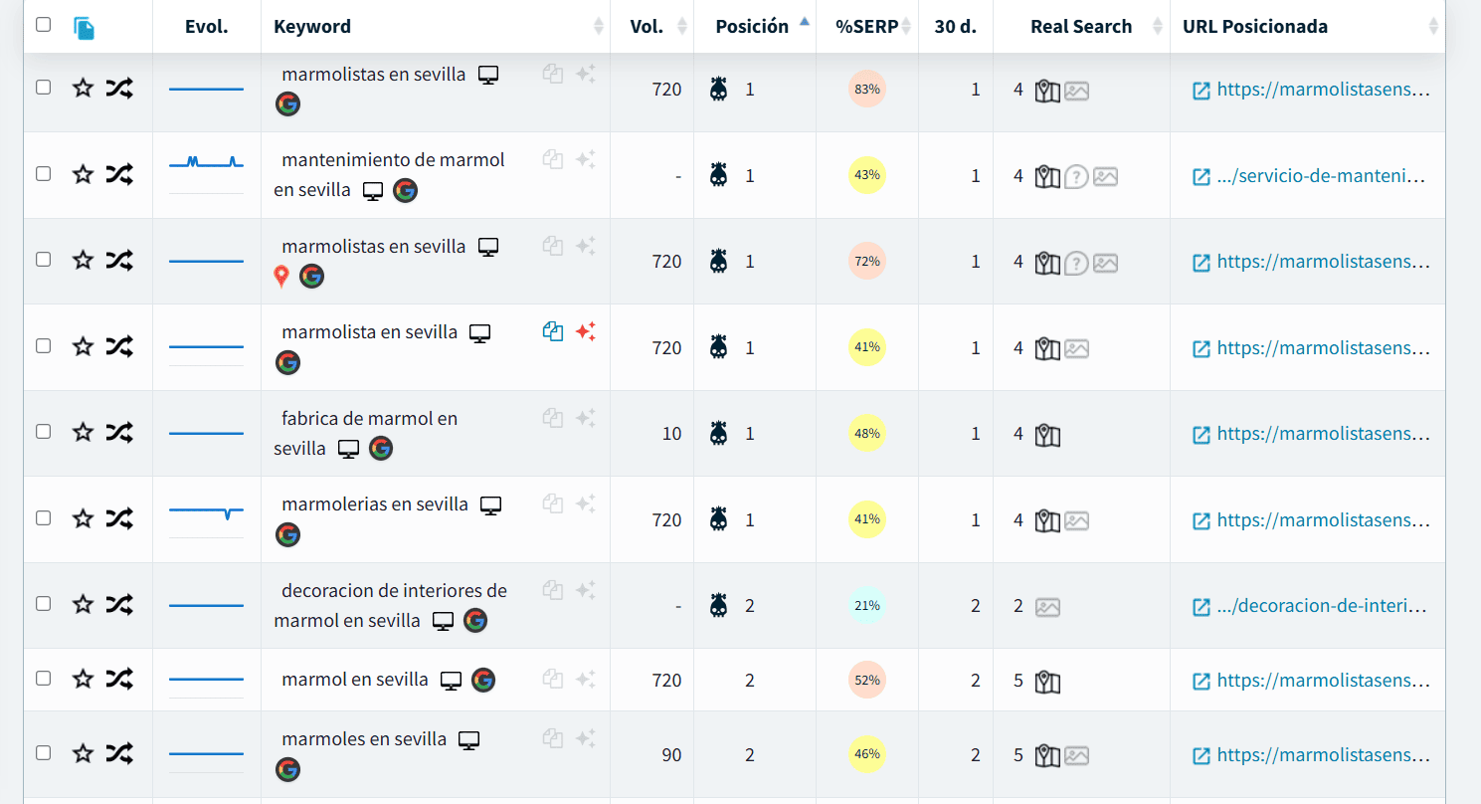Click the 83% SERP badge
The image size is (1481, 804).
(867, 89)
